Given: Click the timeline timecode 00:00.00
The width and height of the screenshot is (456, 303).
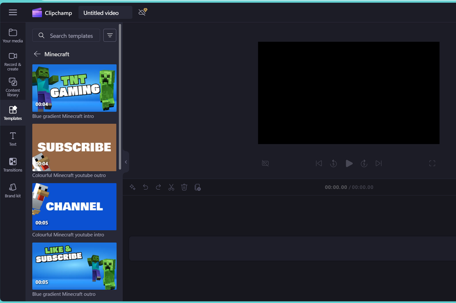Looking at the screenshot, I should pos(336,187).
